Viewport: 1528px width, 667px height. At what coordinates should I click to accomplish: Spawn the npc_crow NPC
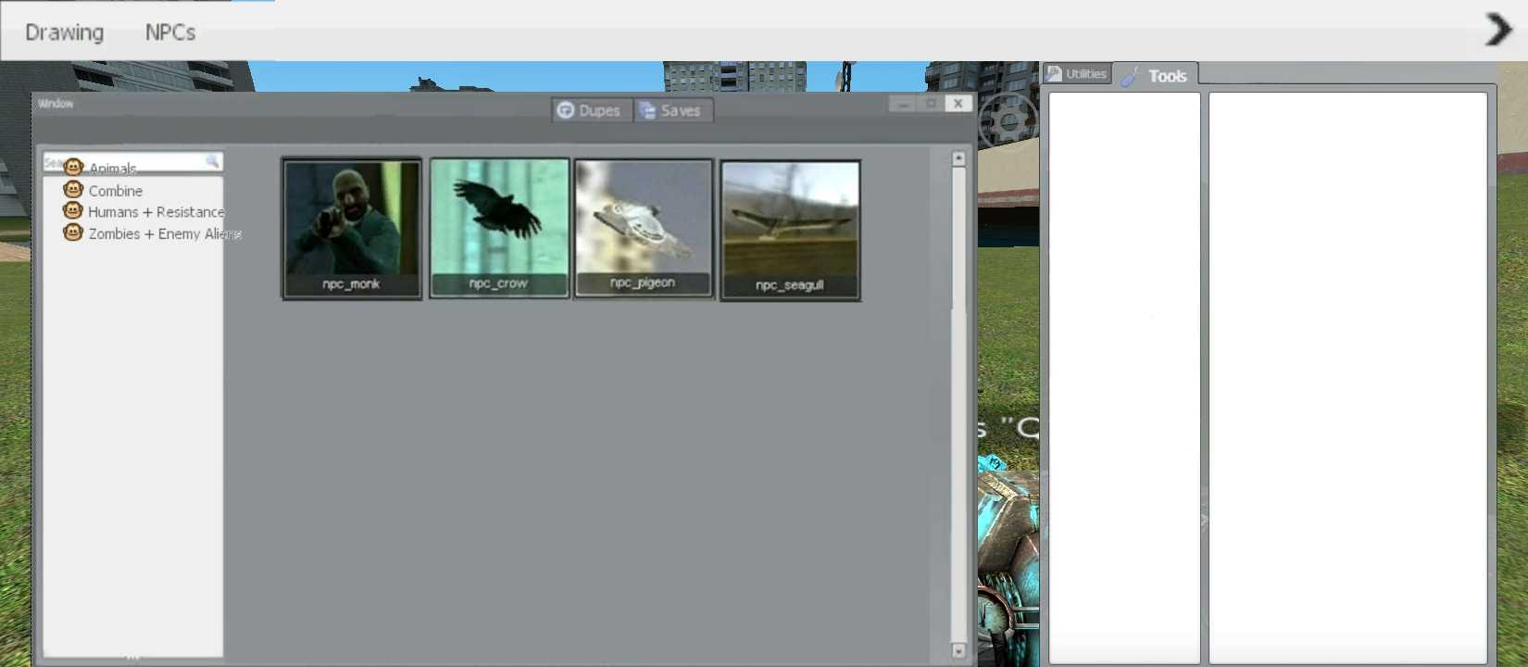click(499, 228)
